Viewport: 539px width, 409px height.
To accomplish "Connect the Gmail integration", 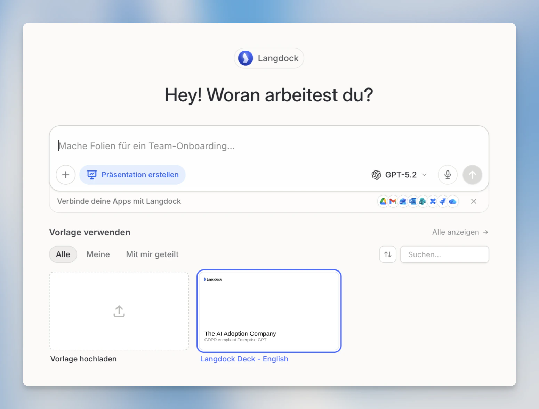I will (393, 201).
